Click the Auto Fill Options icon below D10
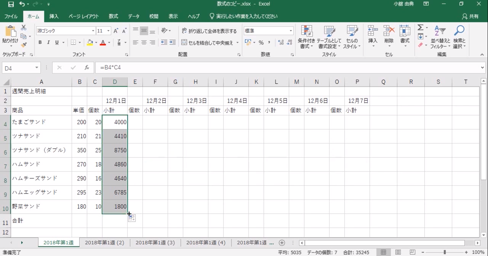 132,218
